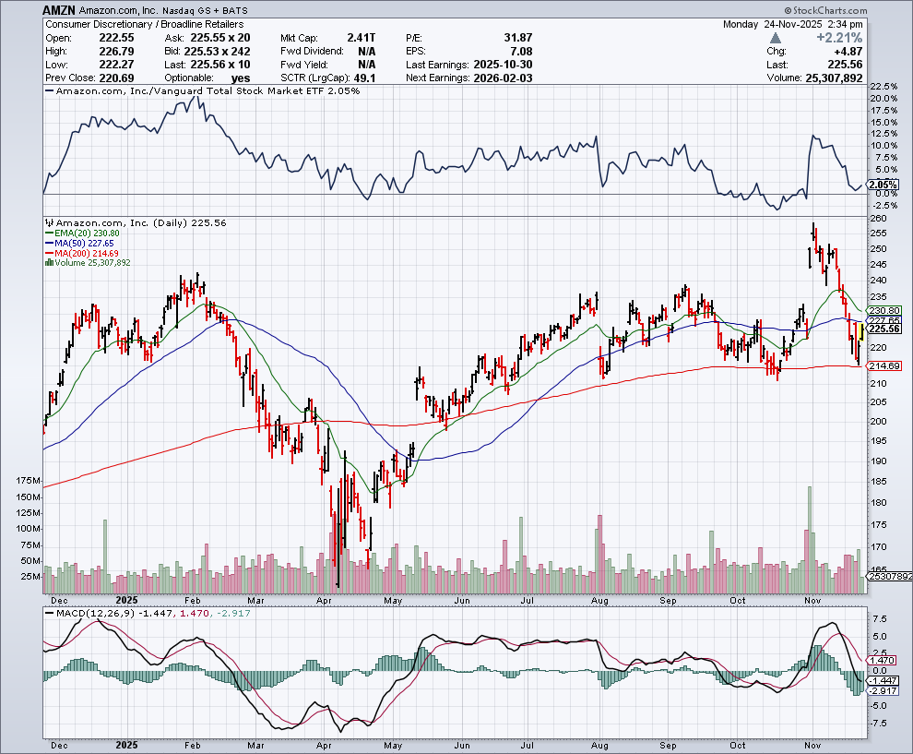The image size is (913, 754).
Task: Click the Volume legend bar icon
Action: pos(47,263)
